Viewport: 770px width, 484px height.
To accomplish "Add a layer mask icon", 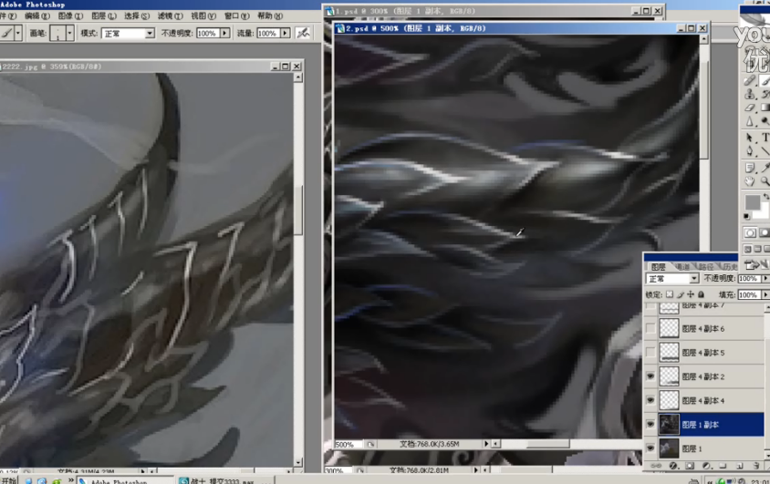I will pyautogui.click(x=690, y=466).
